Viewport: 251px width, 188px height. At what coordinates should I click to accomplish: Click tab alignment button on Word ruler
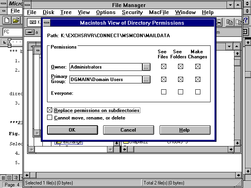click(x=4, y=42)
